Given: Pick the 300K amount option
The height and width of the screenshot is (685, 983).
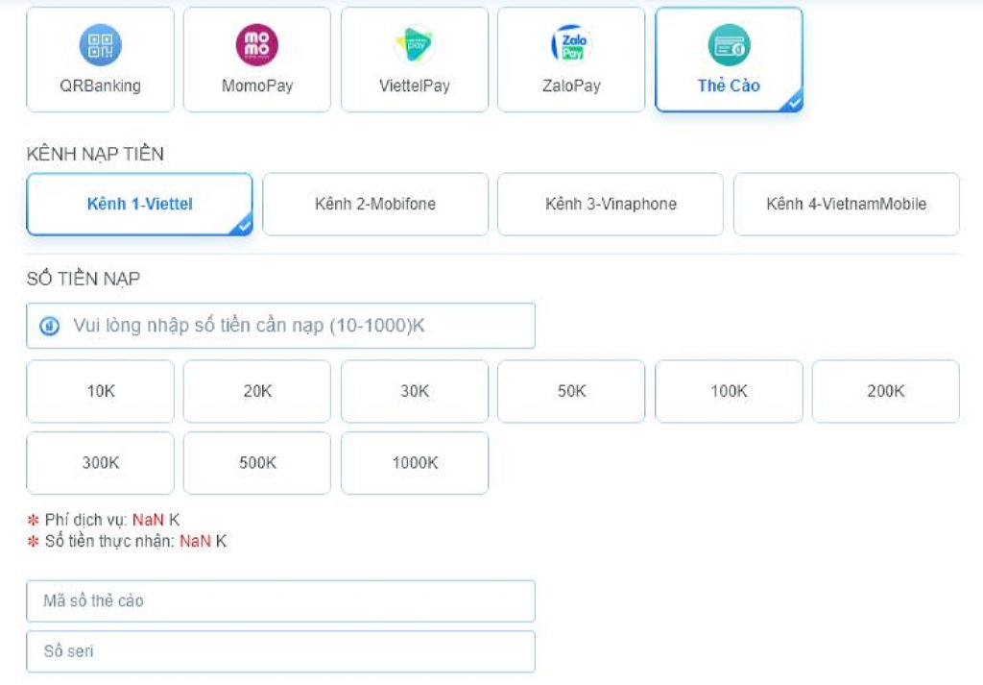Looking at the screenshot, I should click(x=100, y=463).
